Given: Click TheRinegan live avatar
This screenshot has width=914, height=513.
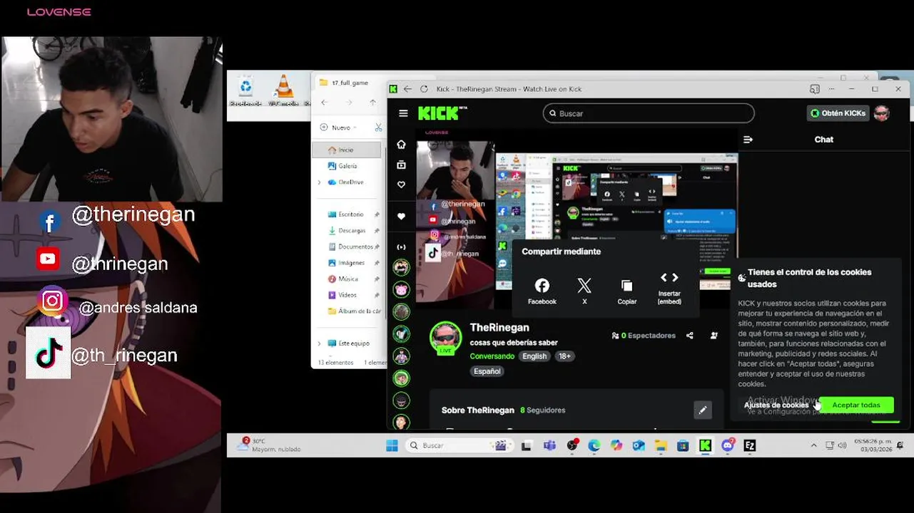Looking at the screenshot, I should coord(445,338).
